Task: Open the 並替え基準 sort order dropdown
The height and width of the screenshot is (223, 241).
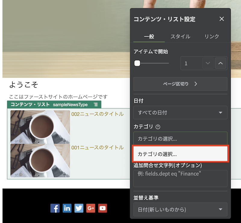Action: point(180,210)
